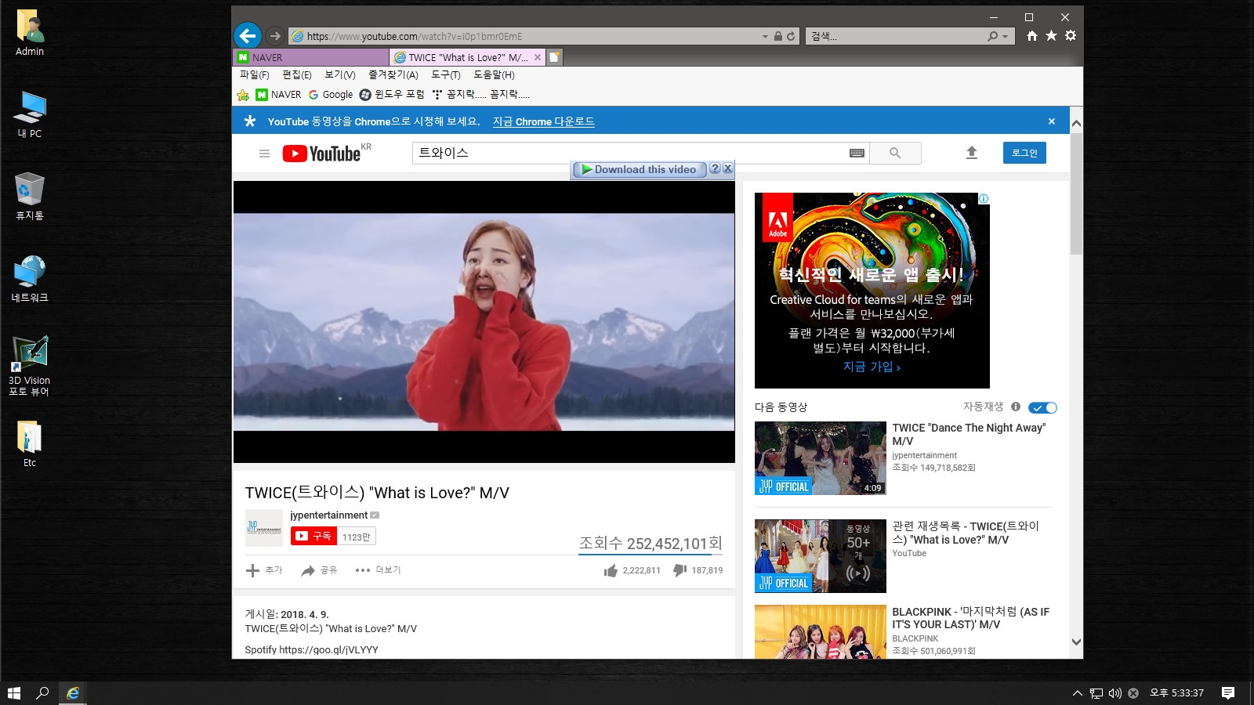Viewport: 1254px width, 705px height.
Task: Click the red 구독 subscribe button
Action: (313, 536)
